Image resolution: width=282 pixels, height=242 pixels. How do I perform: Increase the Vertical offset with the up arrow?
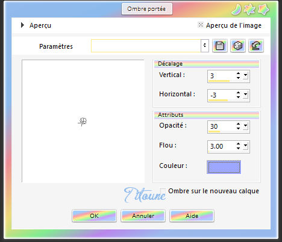pos(238,73)
